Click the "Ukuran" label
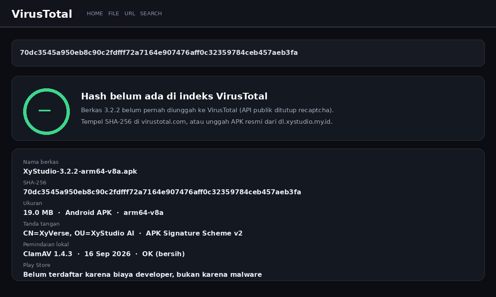This screenshot has width=496, height=297. (33, 203)
